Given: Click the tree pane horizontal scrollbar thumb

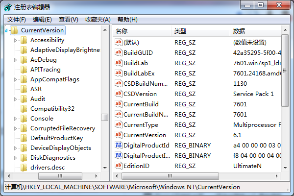Looking at the screenshot, I should click(60, 176).
